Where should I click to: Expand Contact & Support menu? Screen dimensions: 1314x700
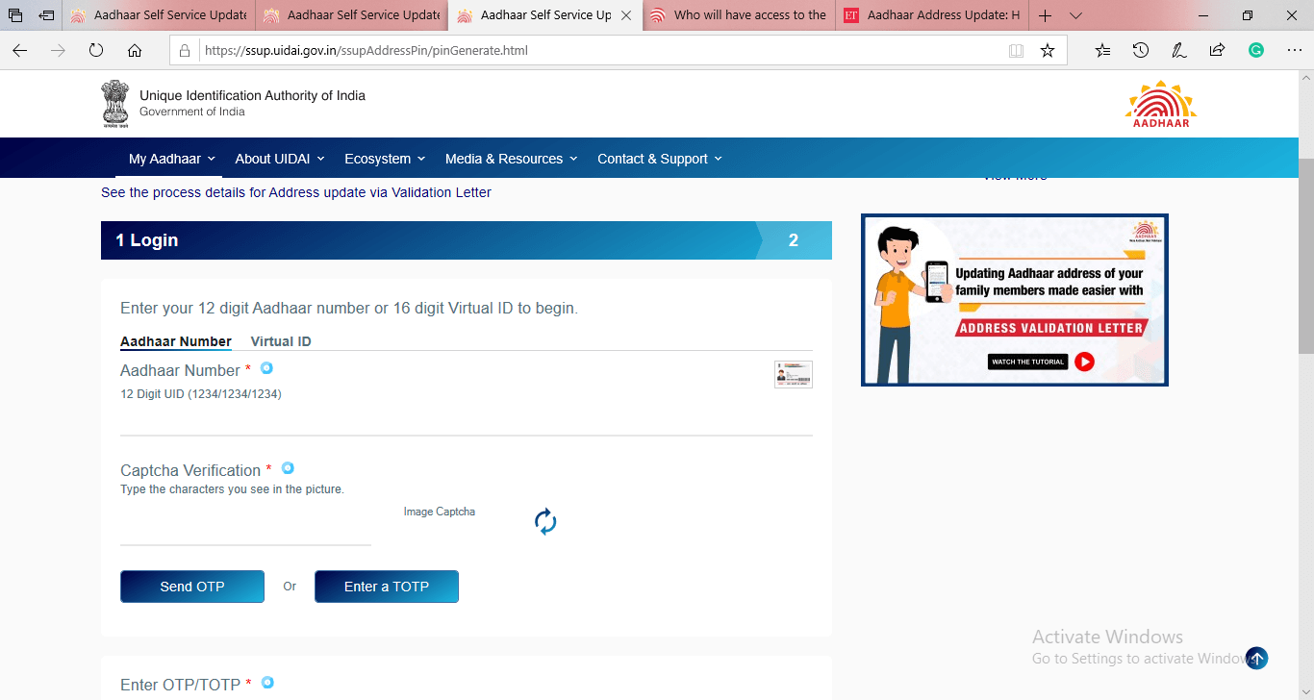[659, 159]
